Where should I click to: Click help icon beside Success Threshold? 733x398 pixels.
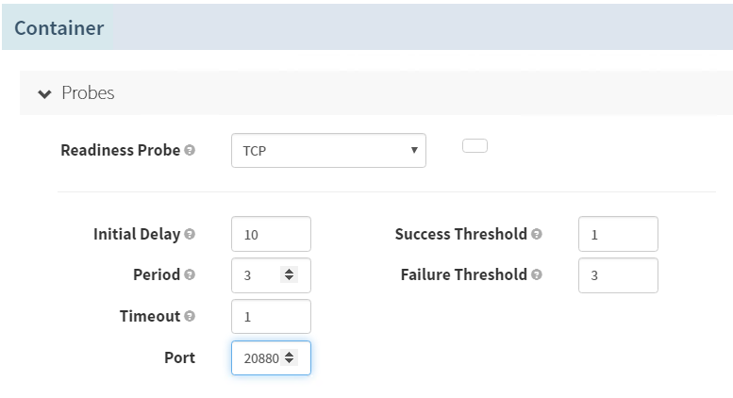(537, 234)
